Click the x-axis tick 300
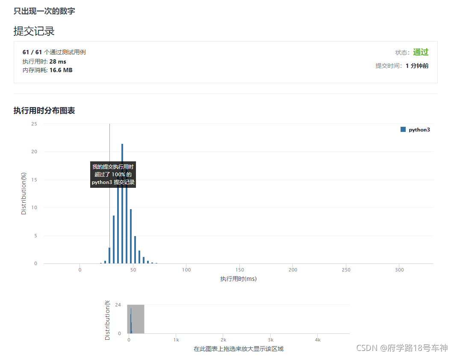The height and width of the screenshot is (356, 454). pyautogui.click(x=399, y=270)
